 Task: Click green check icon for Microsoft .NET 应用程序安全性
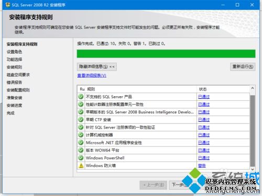[81, 143]
